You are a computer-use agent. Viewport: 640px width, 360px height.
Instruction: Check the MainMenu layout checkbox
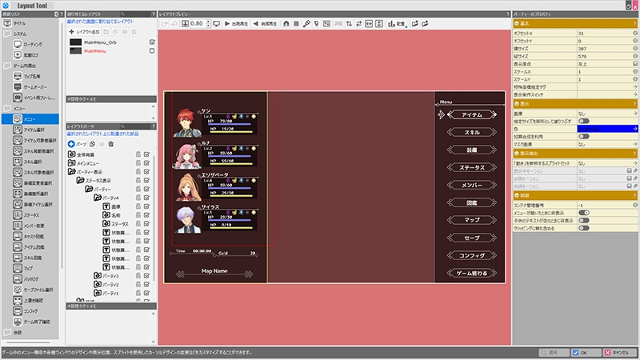pyautogui.click(x=151, y=50)
